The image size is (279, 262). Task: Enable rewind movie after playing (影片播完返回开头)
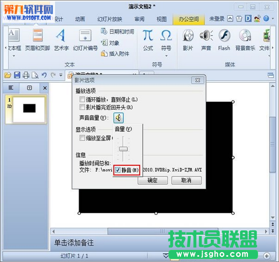click(82, 107)
